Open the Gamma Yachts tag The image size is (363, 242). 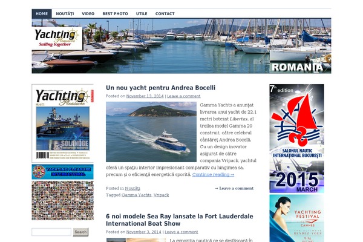click(136, 195)
